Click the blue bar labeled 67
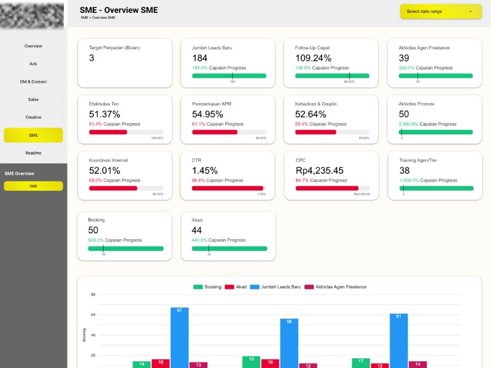Viewport: 491px width, 368px height. 179,338
